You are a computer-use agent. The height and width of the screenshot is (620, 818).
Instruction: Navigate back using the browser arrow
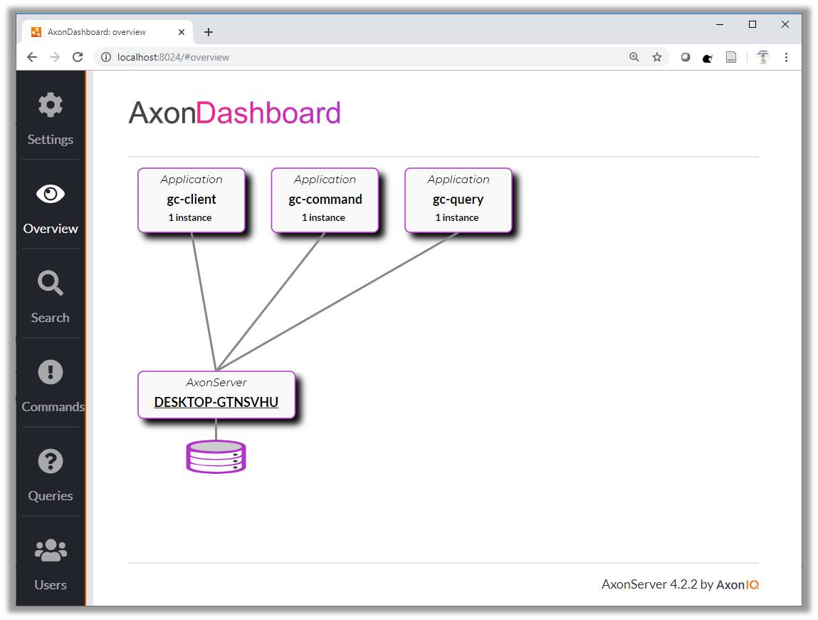pyautogui.click(x=32, y=57)
